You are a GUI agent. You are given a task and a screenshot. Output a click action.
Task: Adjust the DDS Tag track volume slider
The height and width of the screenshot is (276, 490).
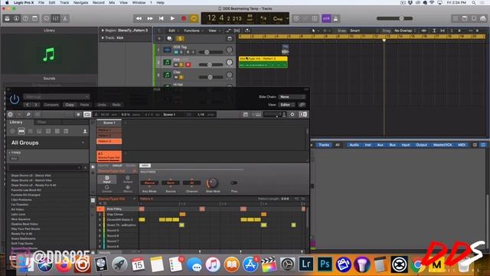click(207, 52)
